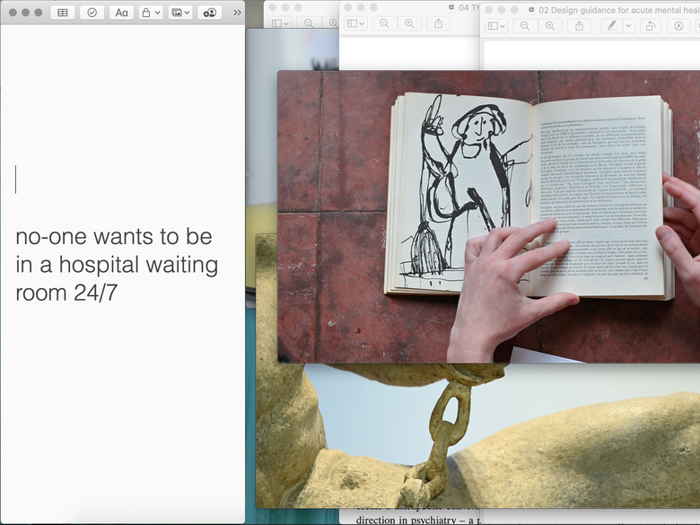Open the photo media dropdown in Notes
The height and width of the screenshot is (525, 700).
point(180,13)
